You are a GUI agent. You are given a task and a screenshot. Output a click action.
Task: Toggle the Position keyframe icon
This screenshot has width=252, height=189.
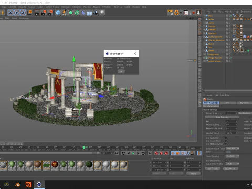tap(173, 153)
